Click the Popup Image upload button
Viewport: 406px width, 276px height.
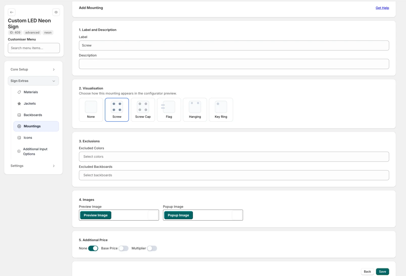click(x=178, y=215)
